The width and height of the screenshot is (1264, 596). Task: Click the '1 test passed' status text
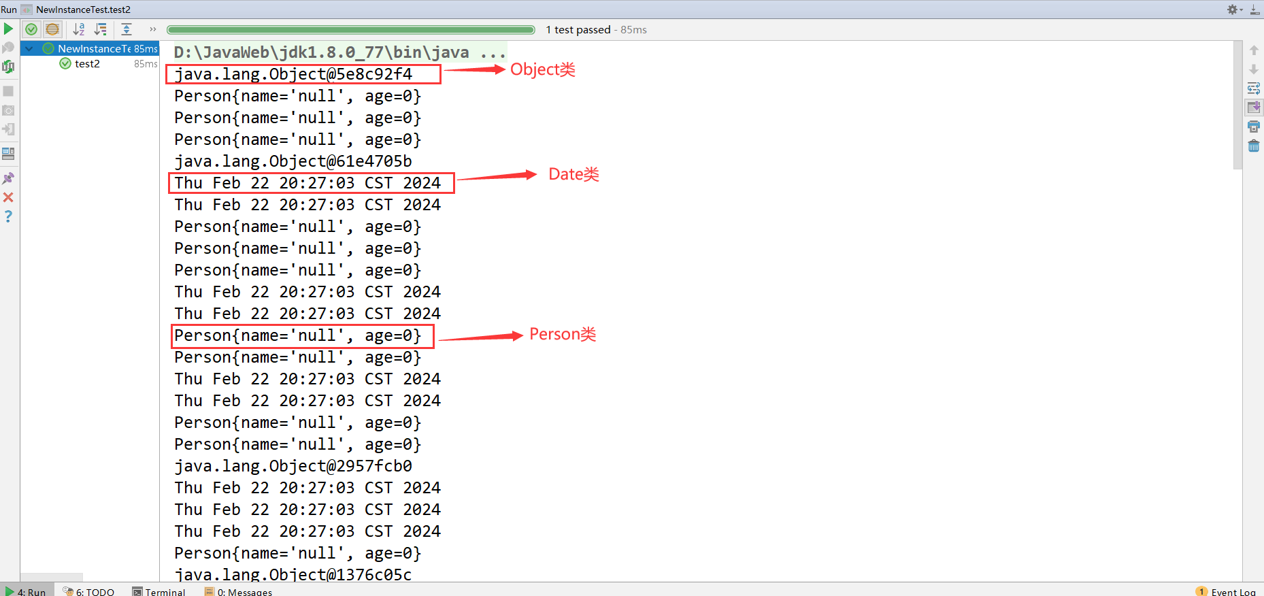point(578,29)
